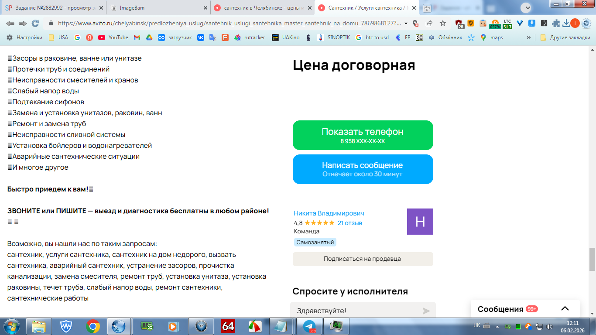Switch to the ImageBam tab
This screenshot has width=596, height=335.
(x=158, y=8)
